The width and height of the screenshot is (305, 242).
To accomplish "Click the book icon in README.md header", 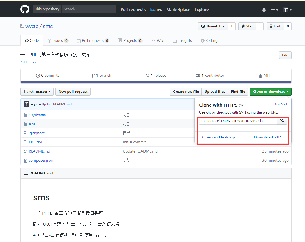I will 26,173.
